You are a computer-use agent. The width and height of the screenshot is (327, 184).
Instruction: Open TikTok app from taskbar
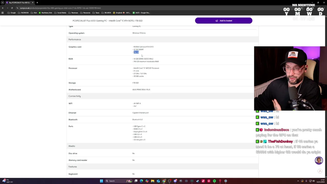(203, 181)
